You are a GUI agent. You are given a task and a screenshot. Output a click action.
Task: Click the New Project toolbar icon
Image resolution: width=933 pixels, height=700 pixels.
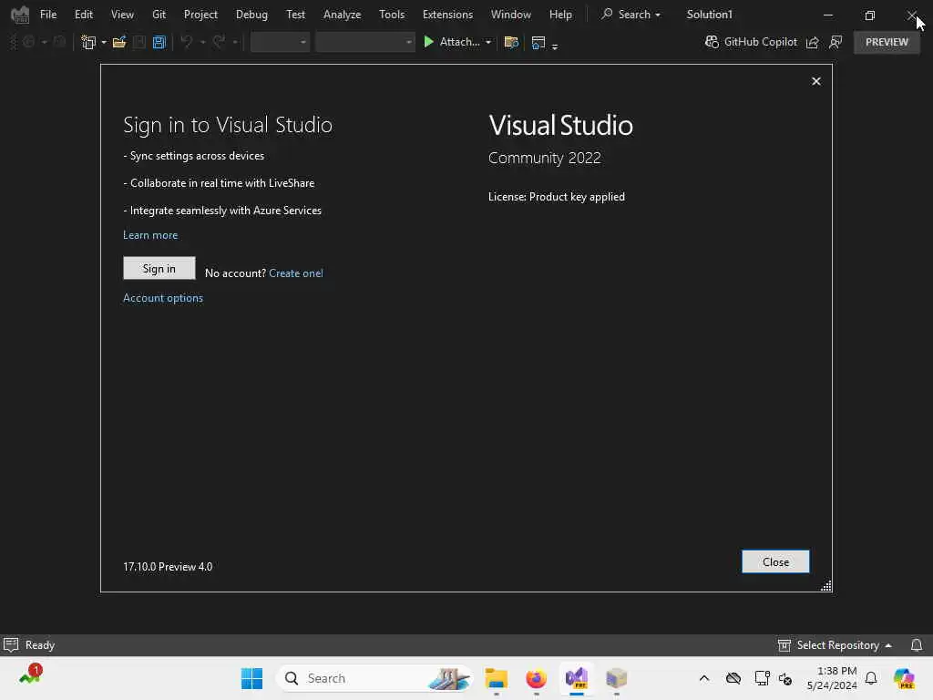tap(88, 42)
